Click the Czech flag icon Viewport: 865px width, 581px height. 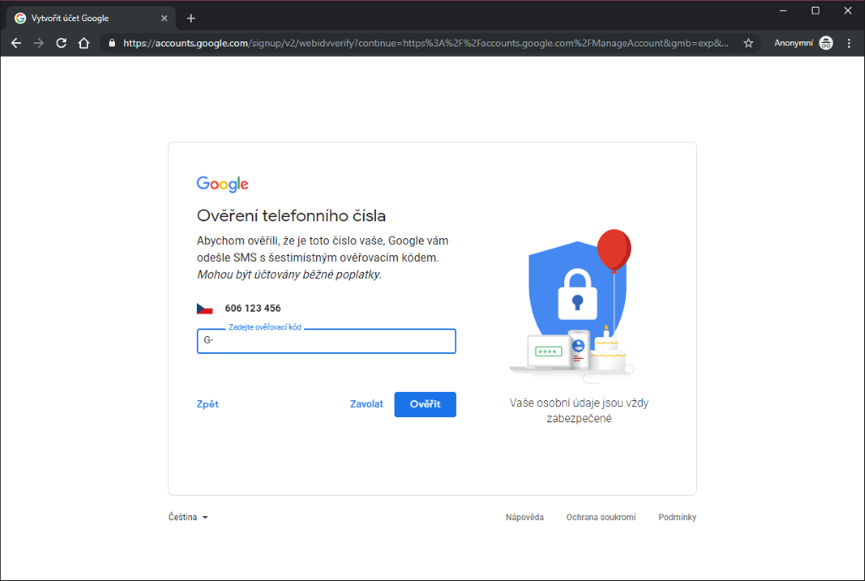click(204, 309)
